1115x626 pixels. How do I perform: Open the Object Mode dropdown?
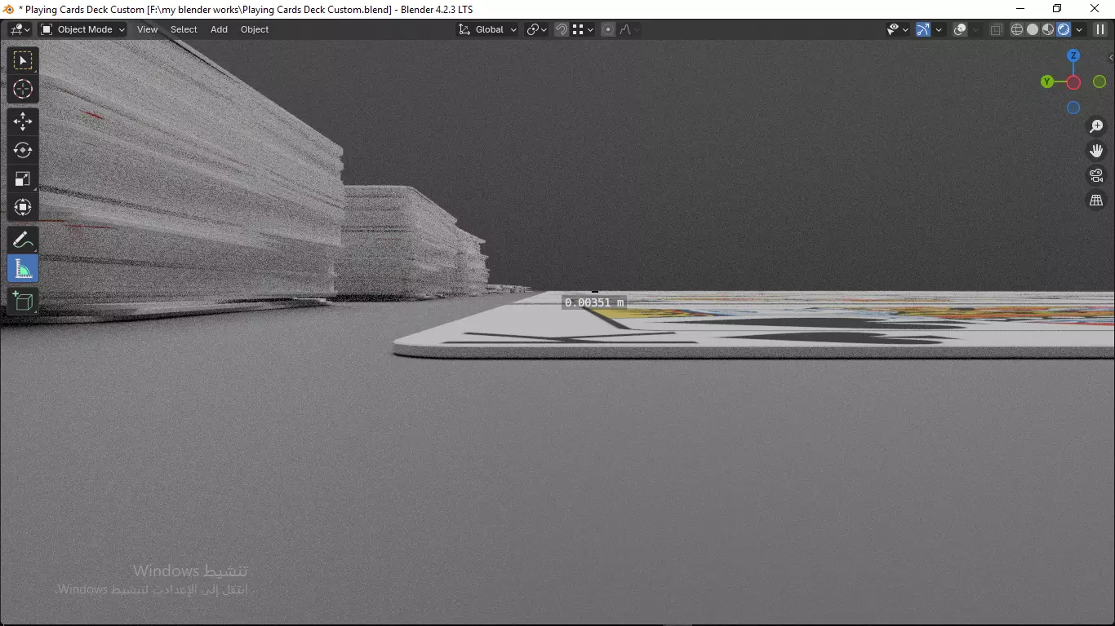82,29
